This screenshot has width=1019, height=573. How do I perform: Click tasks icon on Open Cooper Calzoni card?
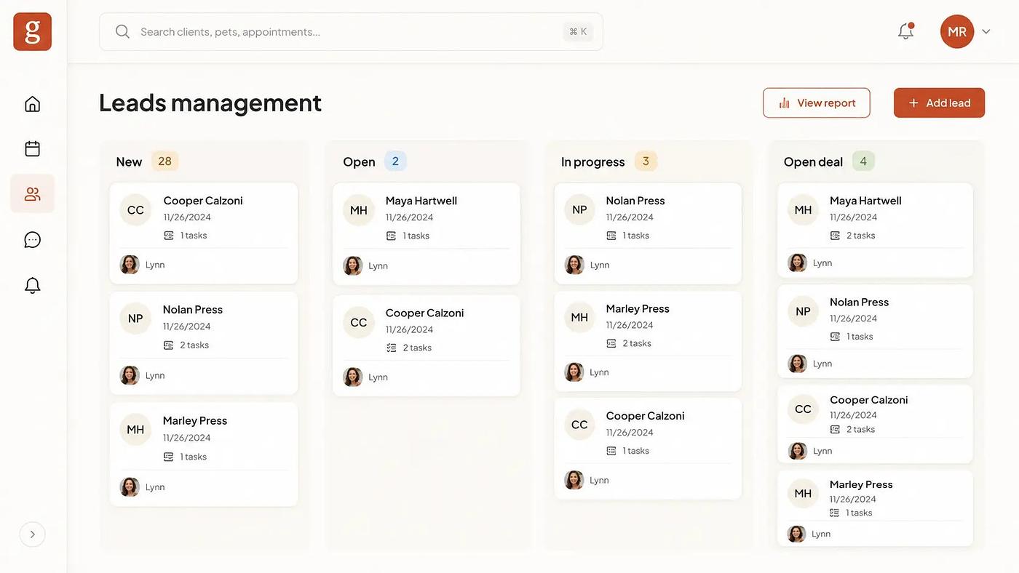click(x=392, y=348)
